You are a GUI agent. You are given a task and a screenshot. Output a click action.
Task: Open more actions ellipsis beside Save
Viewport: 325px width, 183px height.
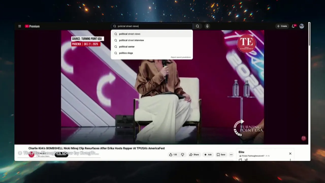(x=231, y=155)
